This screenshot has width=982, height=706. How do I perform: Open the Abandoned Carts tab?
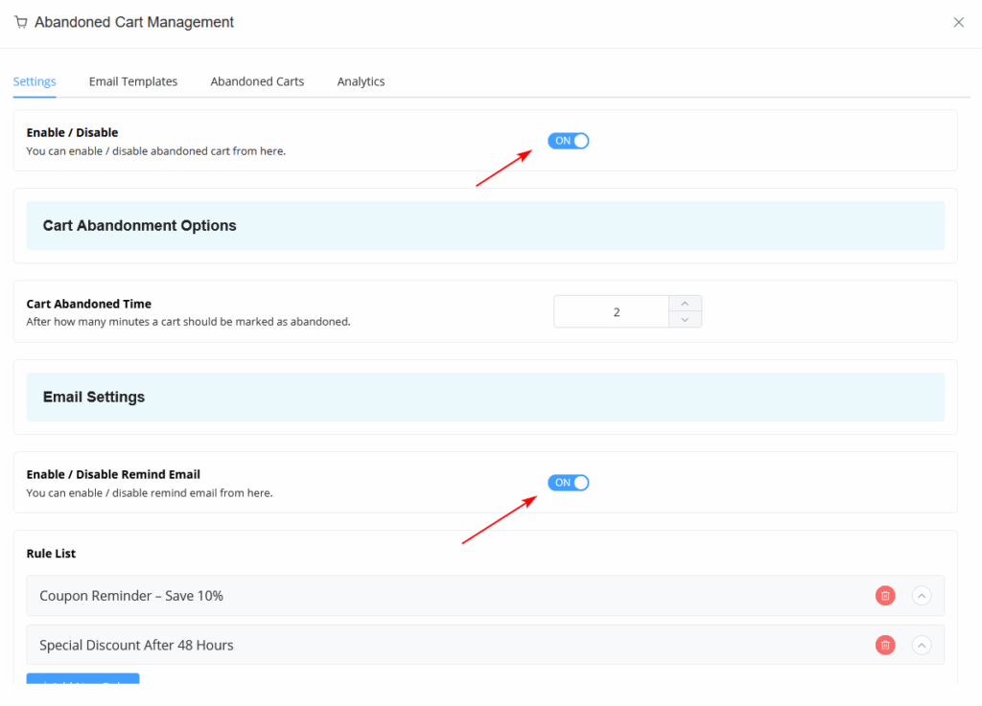coord(257,81)
